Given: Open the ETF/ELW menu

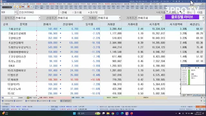Looking at the screenshot, I should point(18,4).
